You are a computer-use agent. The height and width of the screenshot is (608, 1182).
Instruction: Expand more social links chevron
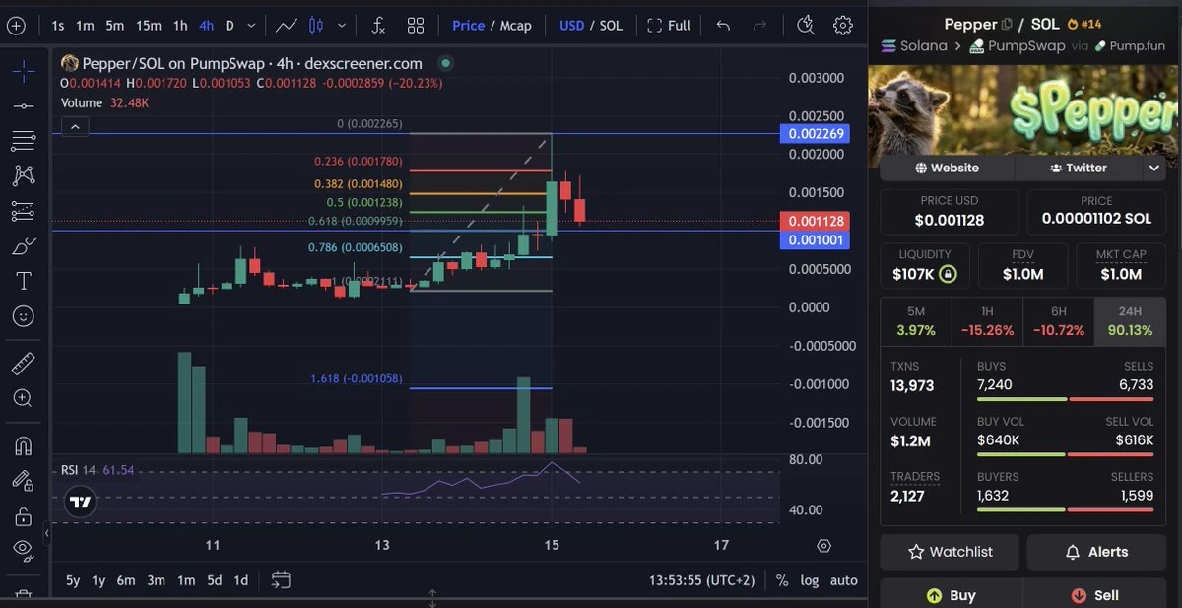pyautogui.click(x=1154, y=169)
